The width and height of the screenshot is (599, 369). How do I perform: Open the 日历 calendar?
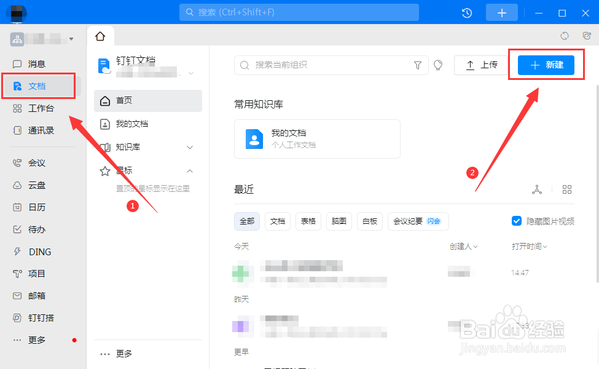[29, 207]
